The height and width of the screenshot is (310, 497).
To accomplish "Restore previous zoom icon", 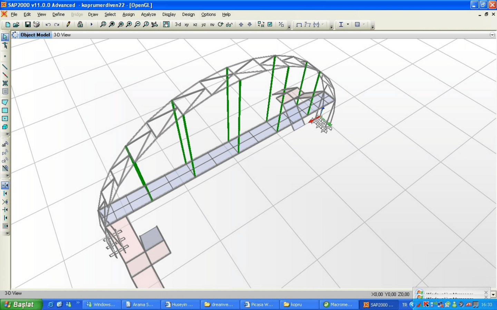I will click(x=120, y=24).
